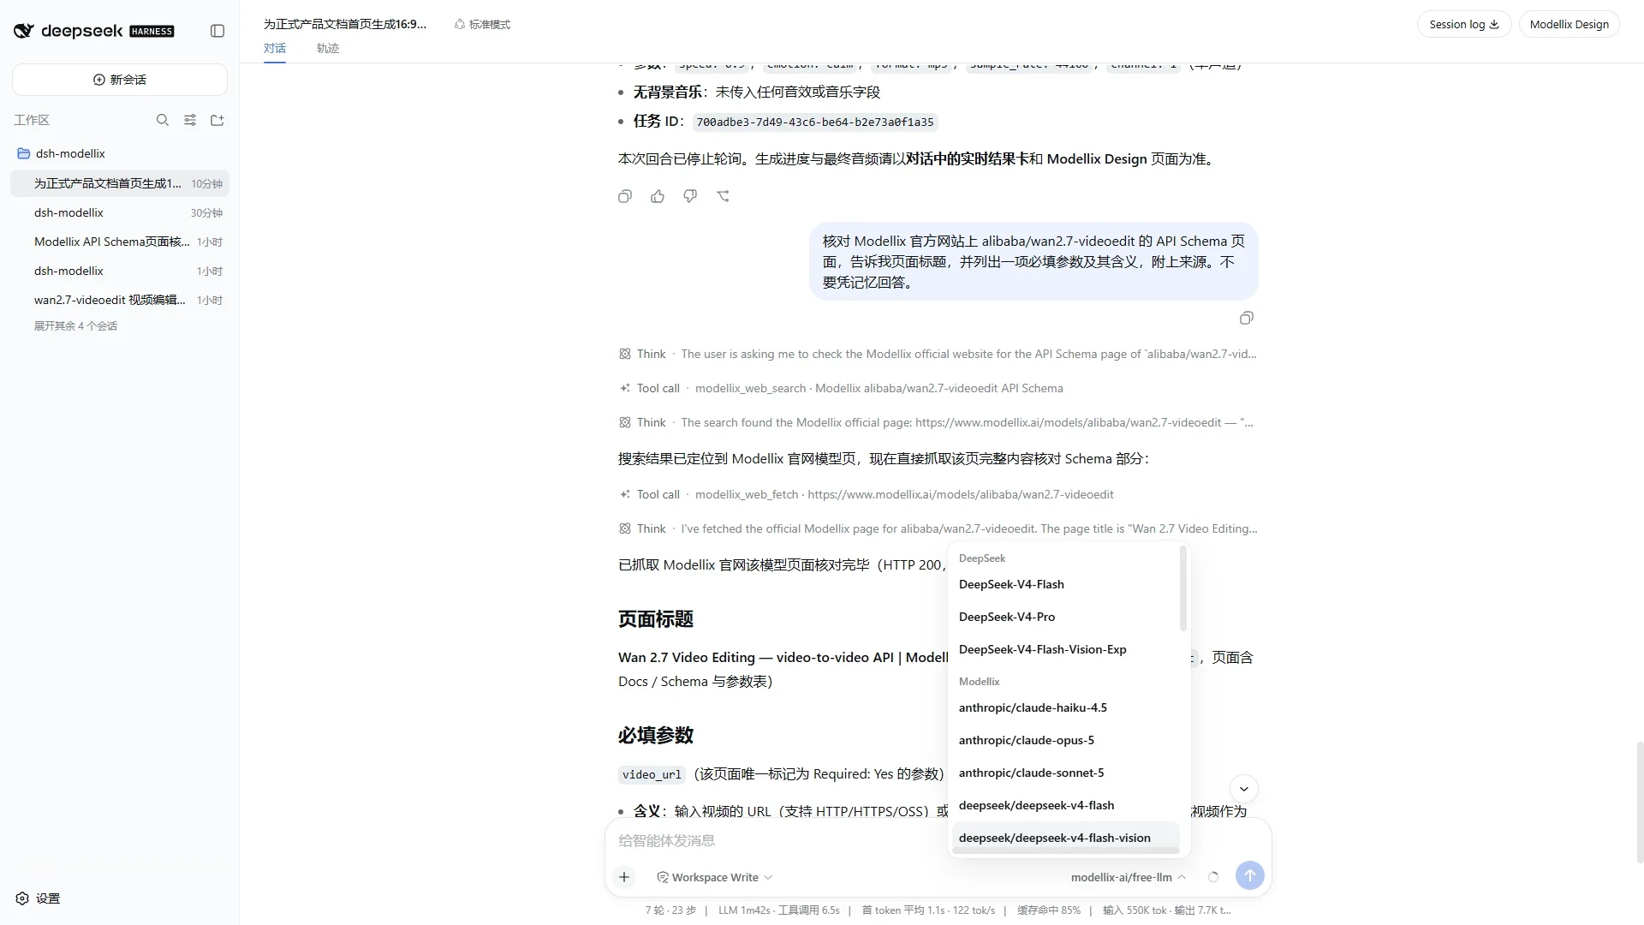Collapse dsh-modellix workspace folder
Image resolution: width=1644 pixels, height=925 pixels.
[x=120, y=153]
